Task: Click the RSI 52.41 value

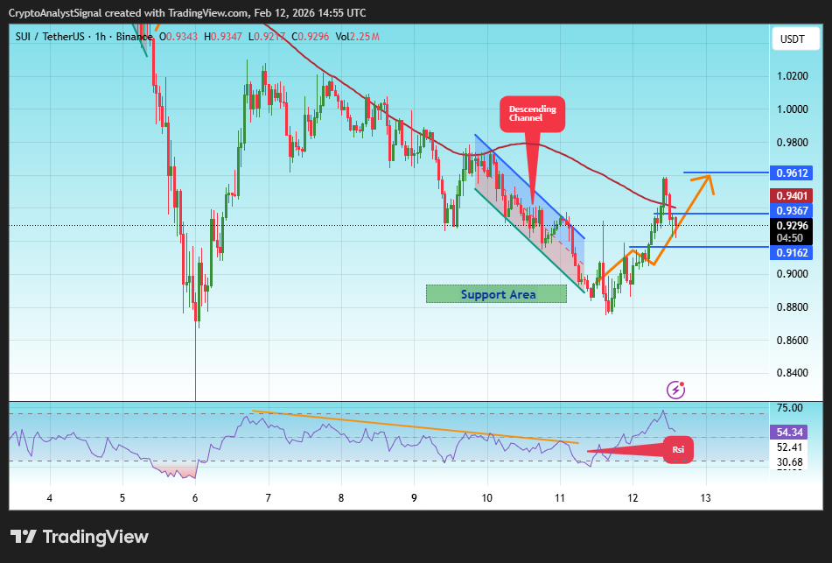Action: point(789,447)
